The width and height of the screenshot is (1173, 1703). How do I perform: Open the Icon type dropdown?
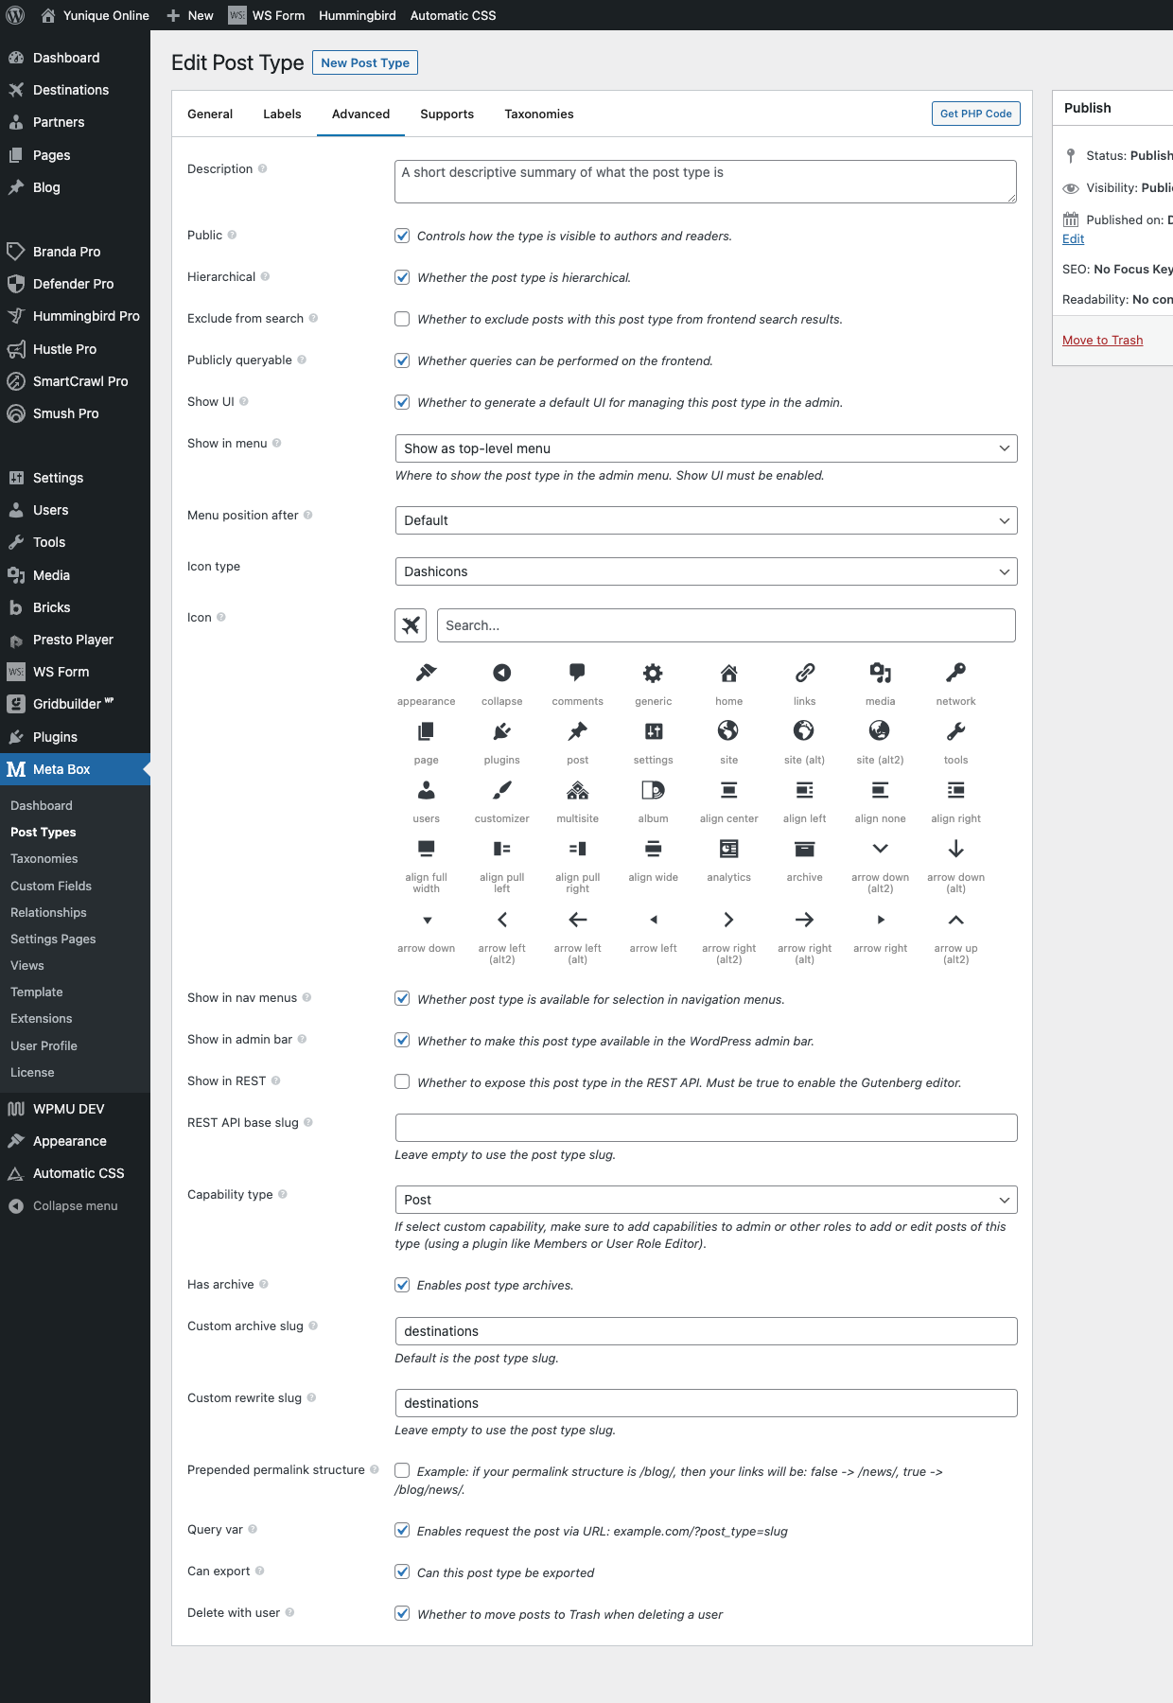click(706, 571)
